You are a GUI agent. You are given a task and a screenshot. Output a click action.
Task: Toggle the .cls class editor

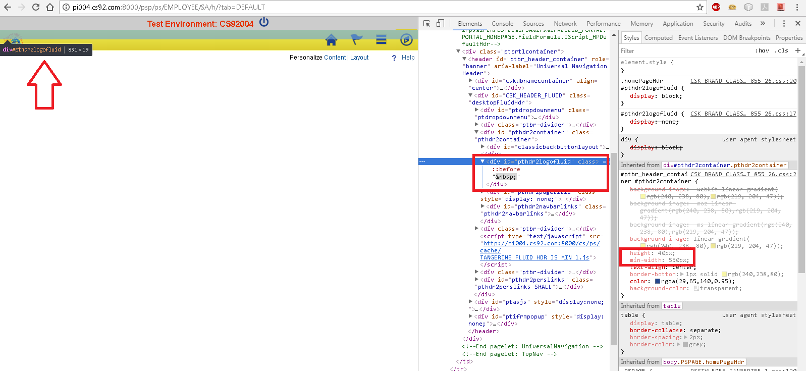click(x=782, y=51)
